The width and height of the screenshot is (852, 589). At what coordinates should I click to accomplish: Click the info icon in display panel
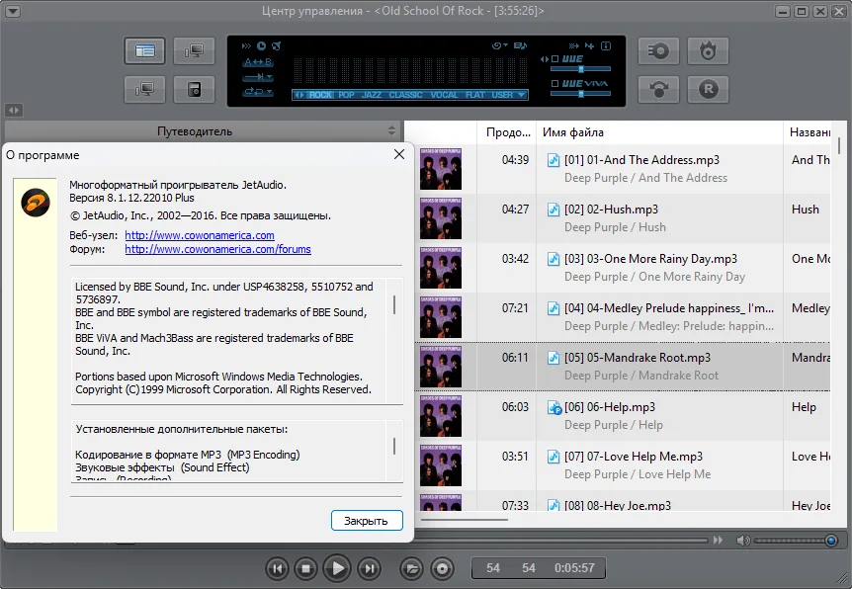606,46
